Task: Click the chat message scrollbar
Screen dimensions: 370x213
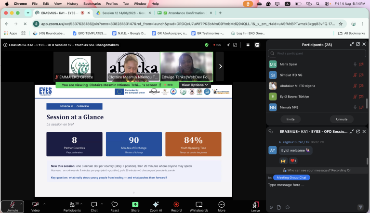Action: [x=367, y=161]
